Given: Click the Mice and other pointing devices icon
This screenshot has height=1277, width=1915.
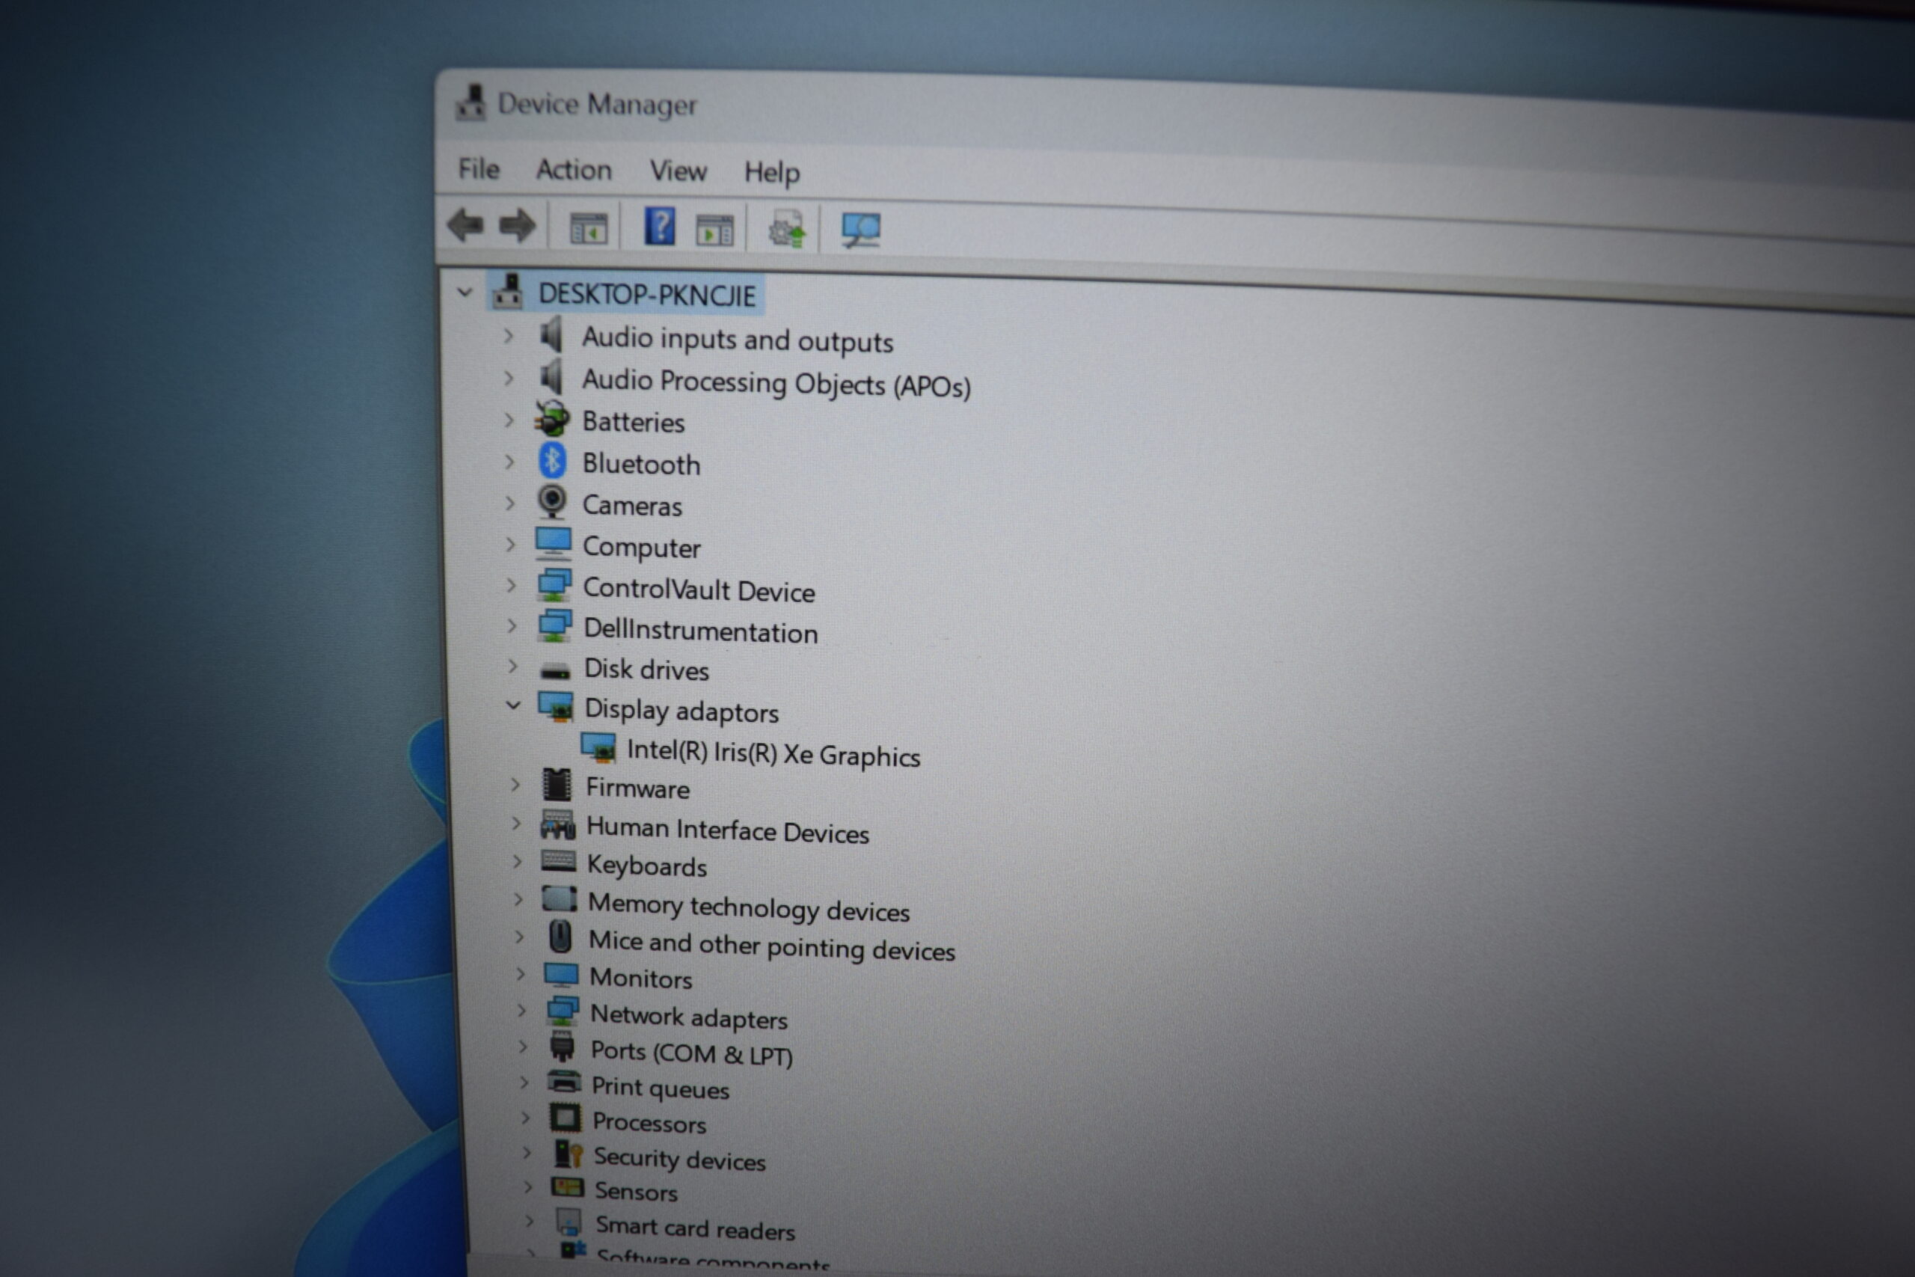Looking at the screenshot, I should [x=560, y=937].
